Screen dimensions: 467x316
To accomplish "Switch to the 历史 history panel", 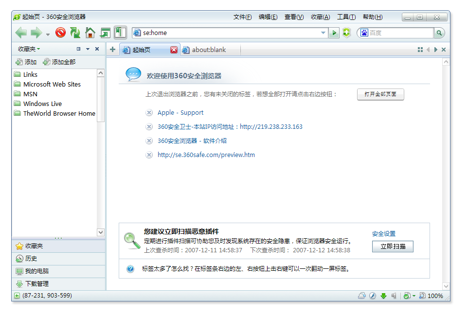I will 59,259.
